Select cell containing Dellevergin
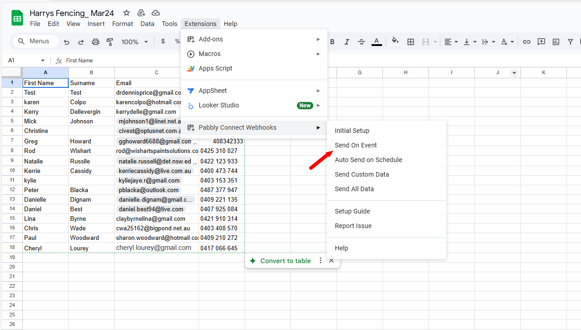 pos(92,112)
